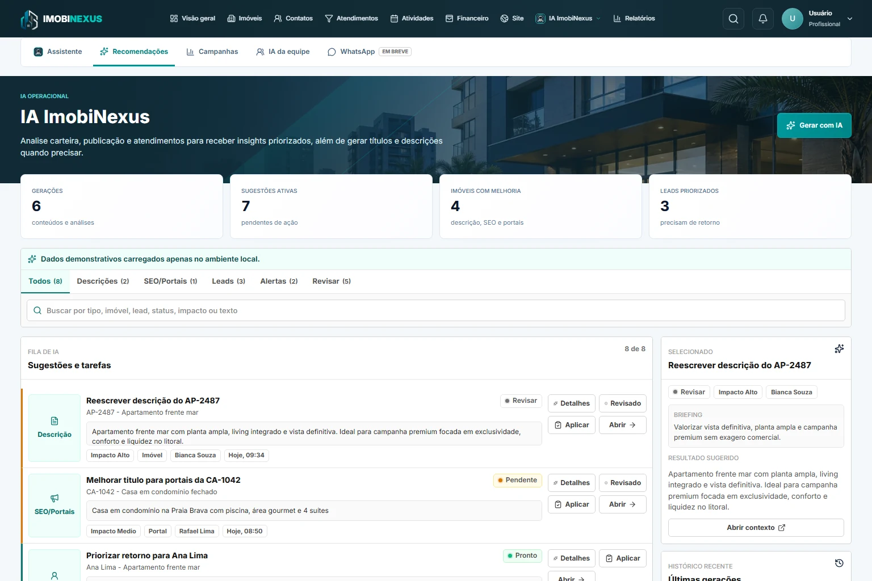Image resolution: width=872 pixels, height=581 pixels.
Task: Click Abrir contexto button
Action: click(x=756, y=528)
